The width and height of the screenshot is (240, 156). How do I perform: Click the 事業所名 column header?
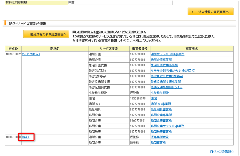(x=192, y=49)
